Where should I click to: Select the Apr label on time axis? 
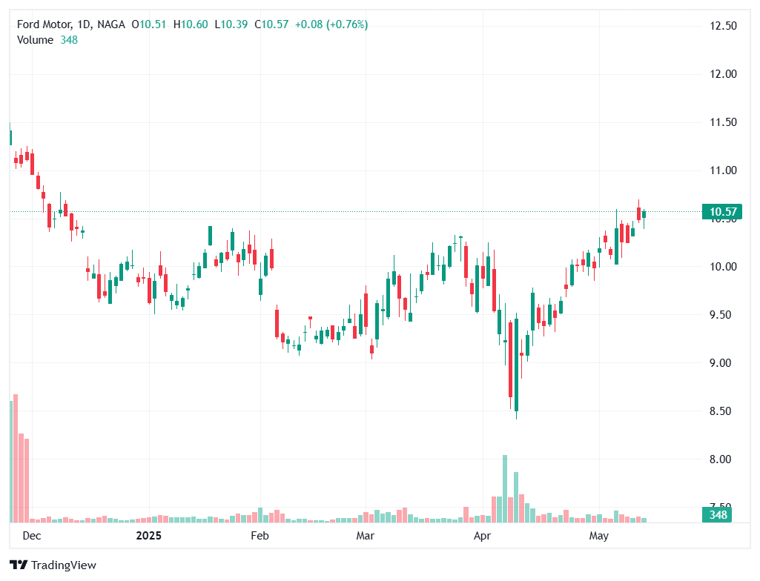coord(482,535)
